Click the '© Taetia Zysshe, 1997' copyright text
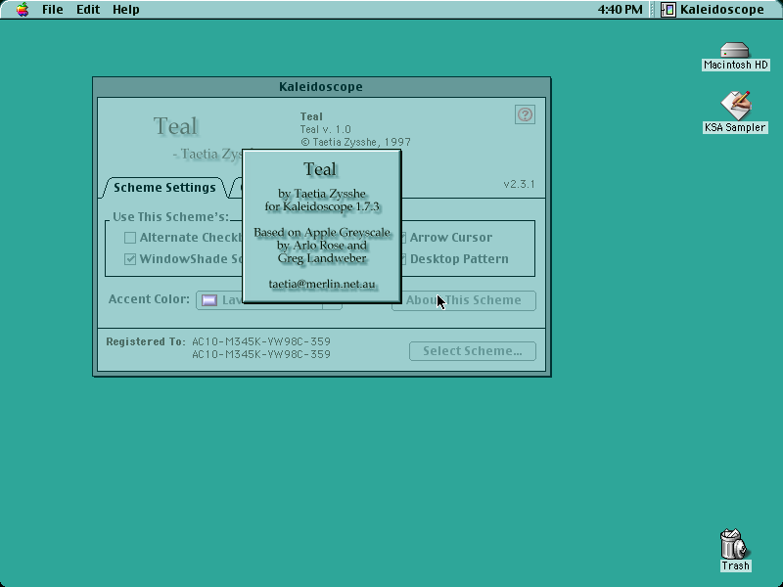The width and height of the screenshot is (783, 587). pos(355,142)
